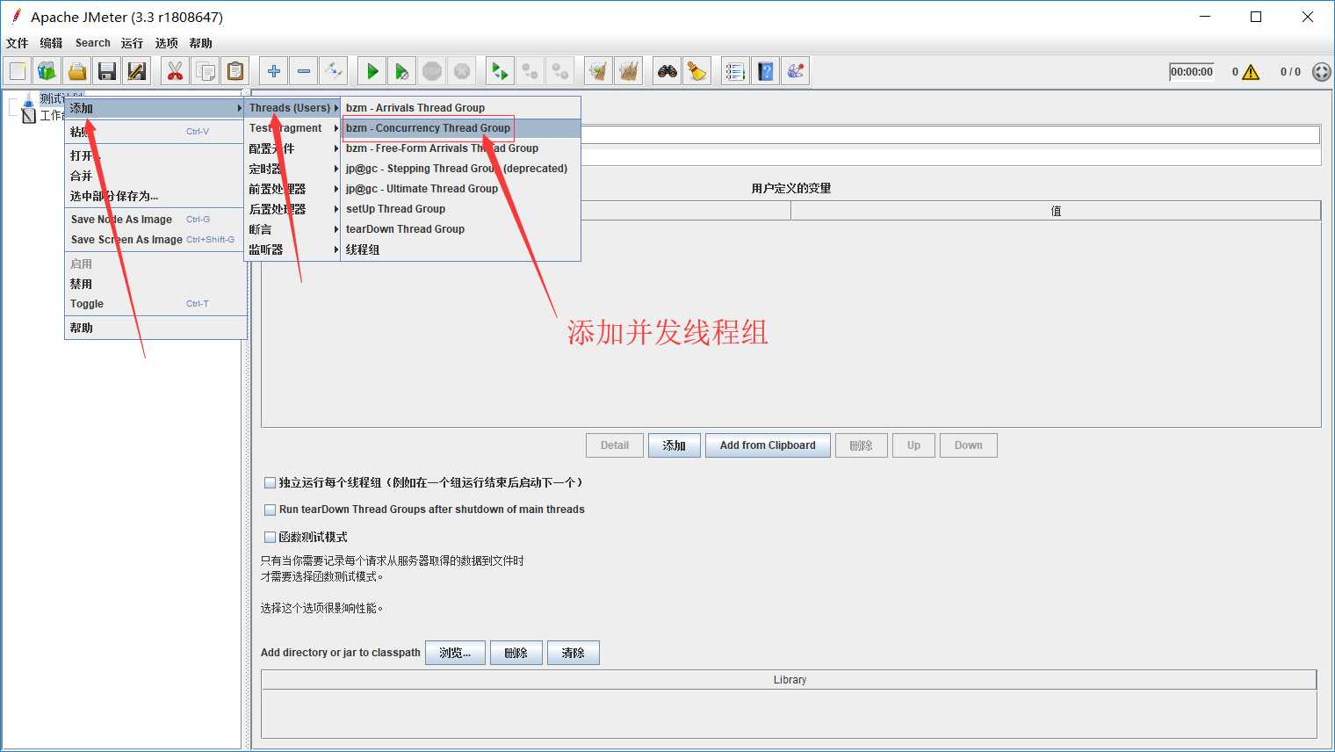This screenshot has height=752, width=1335.
Task: Click the Paste clipboard icon
Action: [235, 71]
